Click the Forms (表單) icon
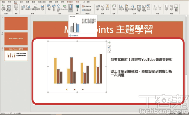 pyautogui.click(x=77, y=6)
